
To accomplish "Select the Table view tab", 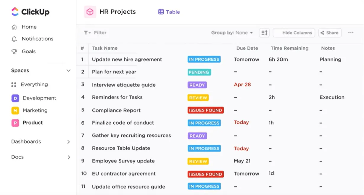I will coord(169,12).
